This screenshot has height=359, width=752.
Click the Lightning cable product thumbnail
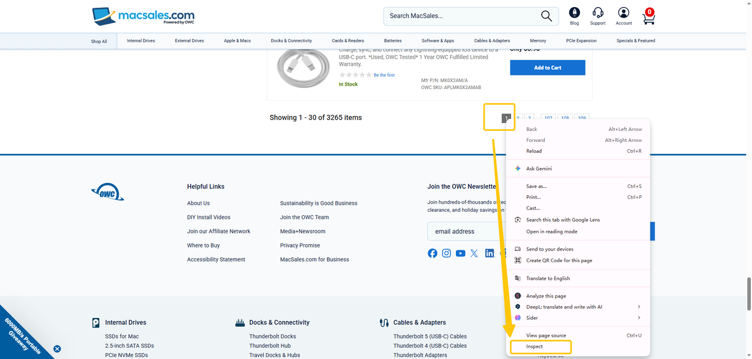[x=303, y=68]
